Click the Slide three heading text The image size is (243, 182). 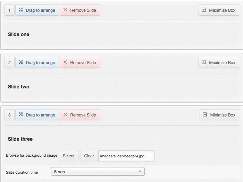pyautogui.click(x=20, y=139)
